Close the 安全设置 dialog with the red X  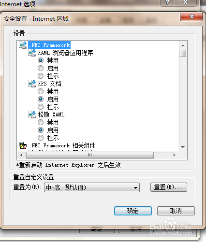pos(191,16)
